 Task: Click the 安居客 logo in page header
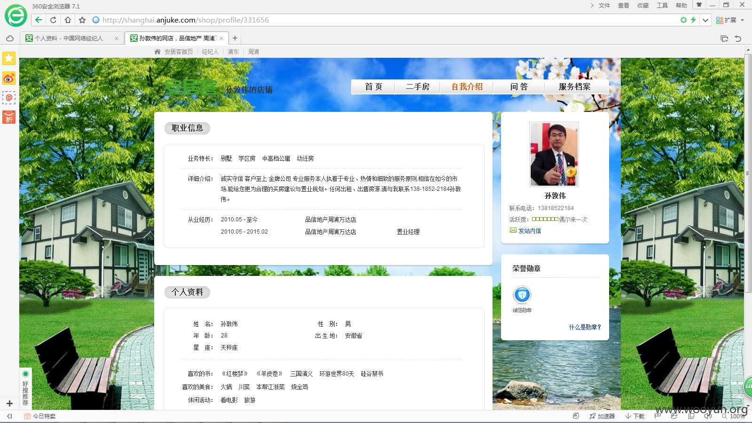pos(192,87)
